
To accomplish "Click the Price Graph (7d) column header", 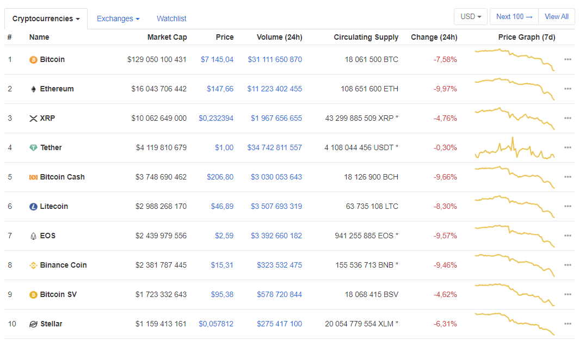I will 527,38.
